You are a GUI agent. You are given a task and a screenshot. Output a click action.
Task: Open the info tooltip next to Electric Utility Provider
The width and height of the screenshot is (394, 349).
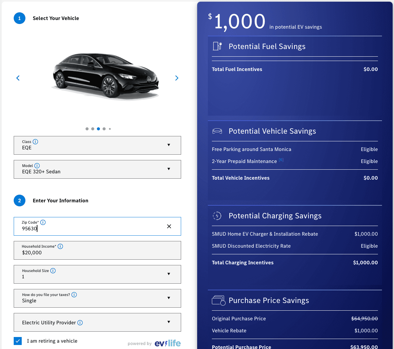point(80,322)
